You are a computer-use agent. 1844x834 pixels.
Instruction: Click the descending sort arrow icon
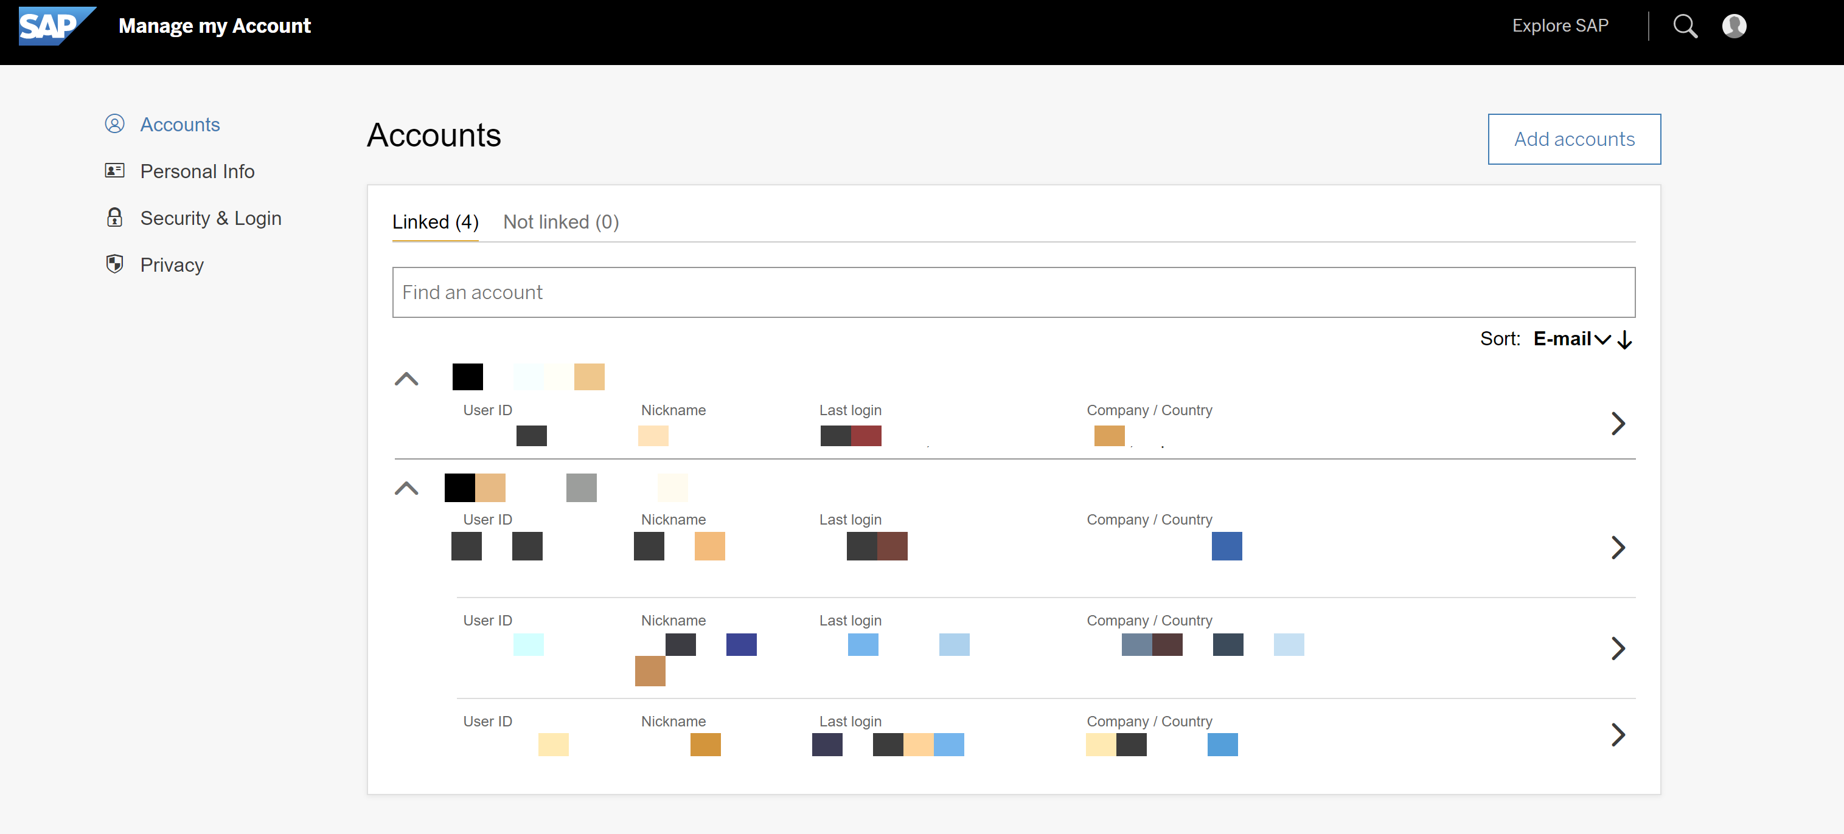coord(1626,339)
